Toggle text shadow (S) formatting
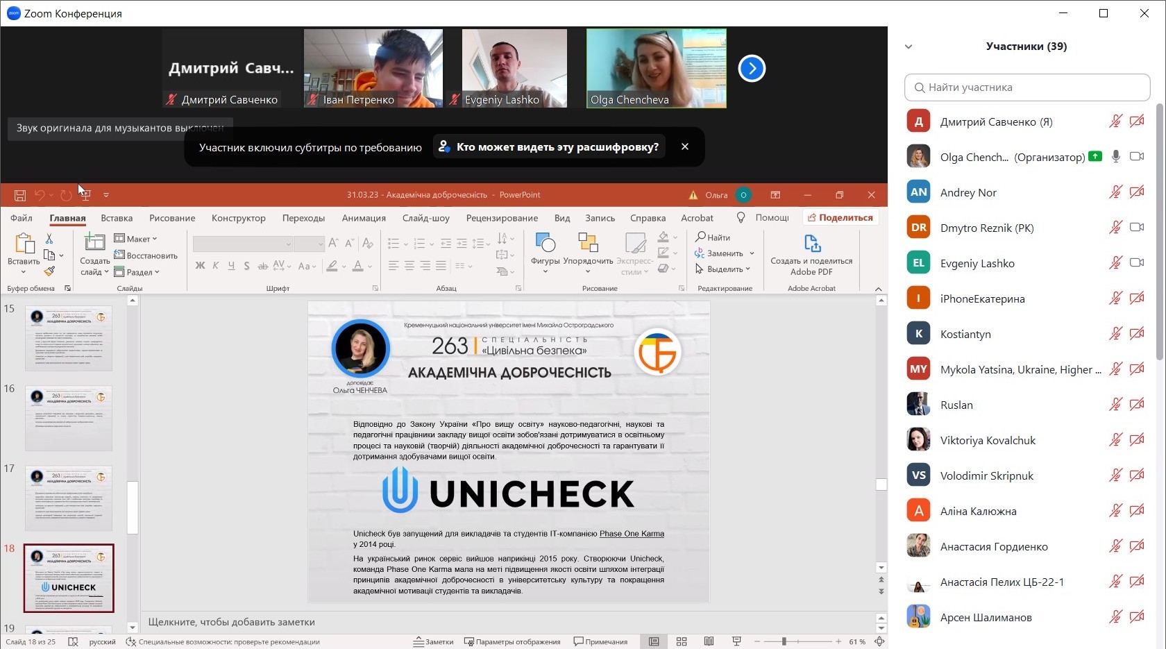The image size is (1166, 649). (x=246, y=266)
